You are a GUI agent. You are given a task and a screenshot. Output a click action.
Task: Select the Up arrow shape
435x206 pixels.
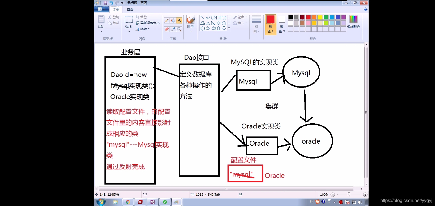coord(219,28)
